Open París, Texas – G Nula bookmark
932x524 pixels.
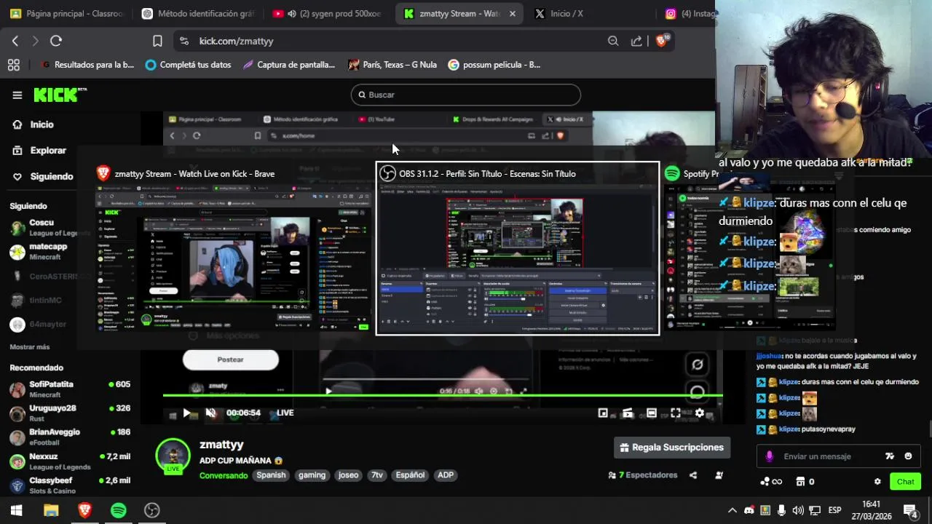(392, 65)
